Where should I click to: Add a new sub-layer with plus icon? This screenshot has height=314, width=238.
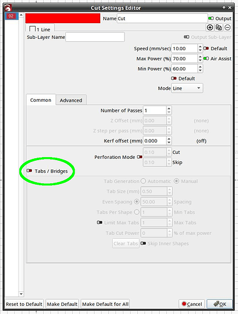click(210, 28)
